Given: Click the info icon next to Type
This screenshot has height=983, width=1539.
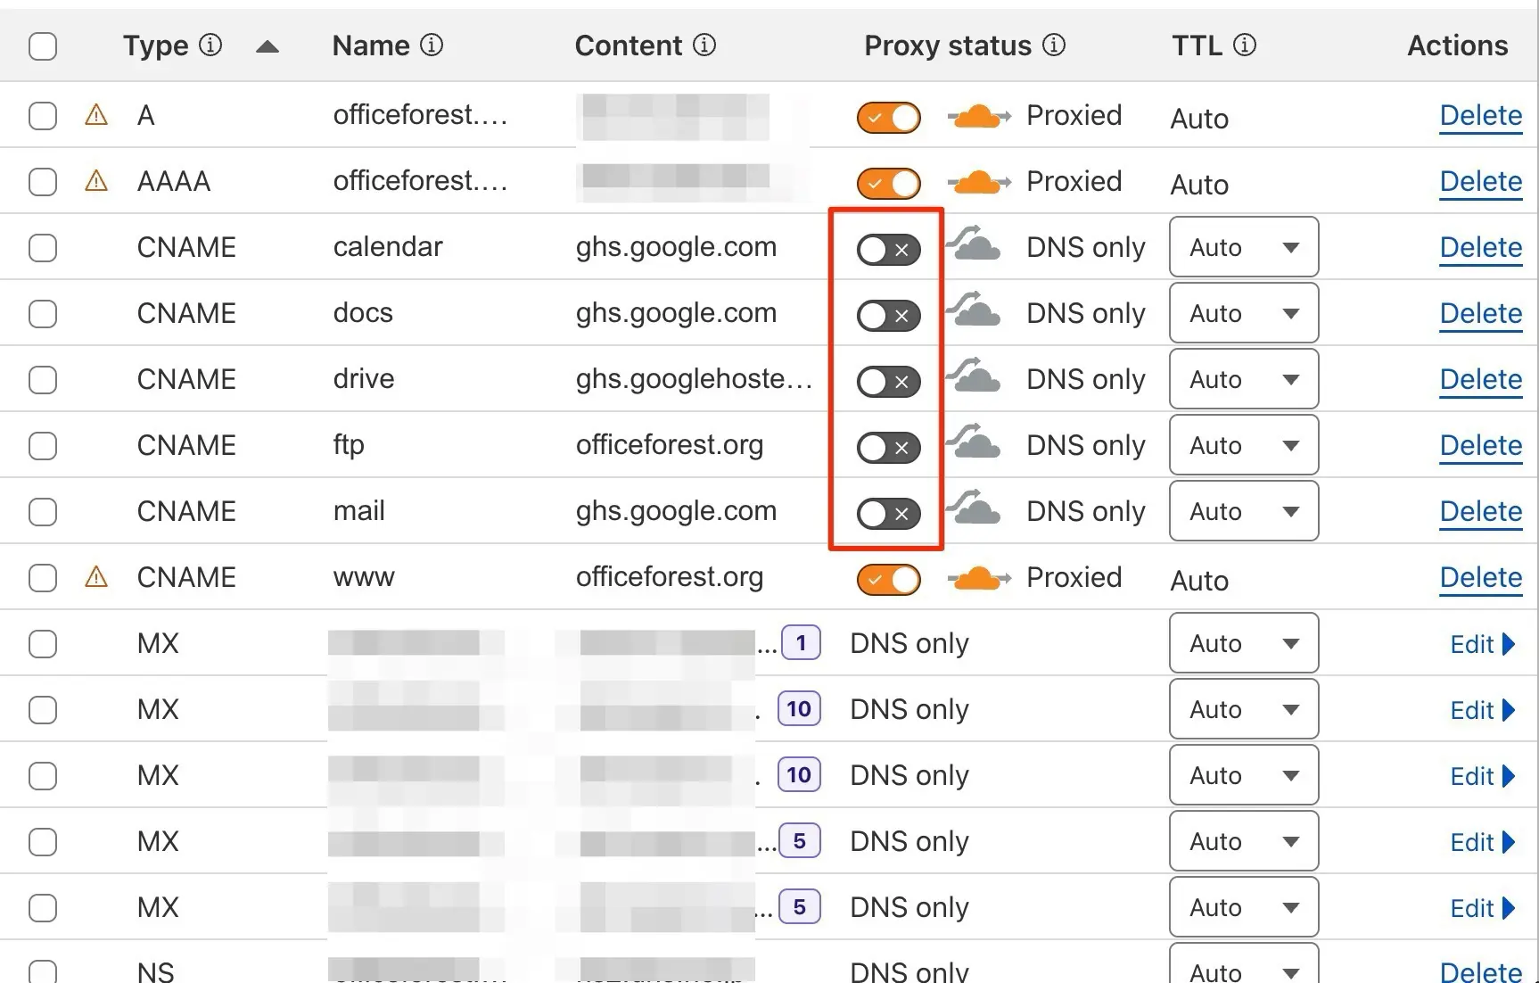Looking at the screenshot, I should tap(210, 45).
